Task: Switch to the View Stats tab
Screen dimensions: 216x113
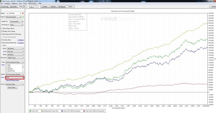Action: point(22,6)
